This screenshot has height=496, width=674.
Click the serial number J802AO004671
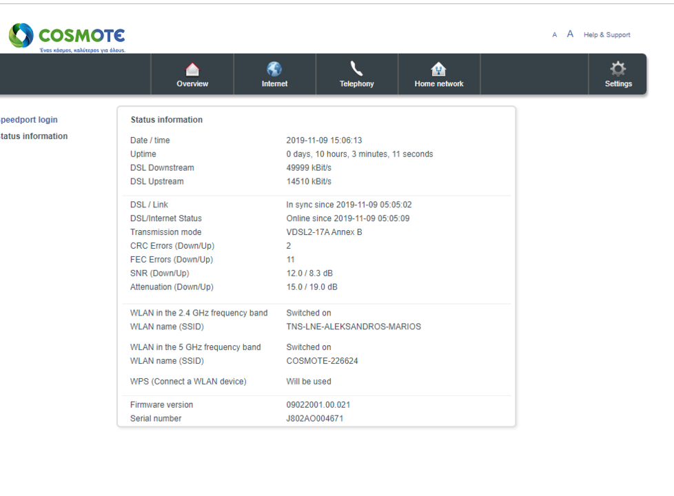point(315,419)
